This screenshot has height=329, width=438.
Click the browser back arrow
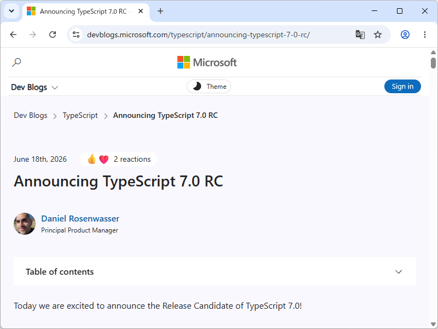13,35
